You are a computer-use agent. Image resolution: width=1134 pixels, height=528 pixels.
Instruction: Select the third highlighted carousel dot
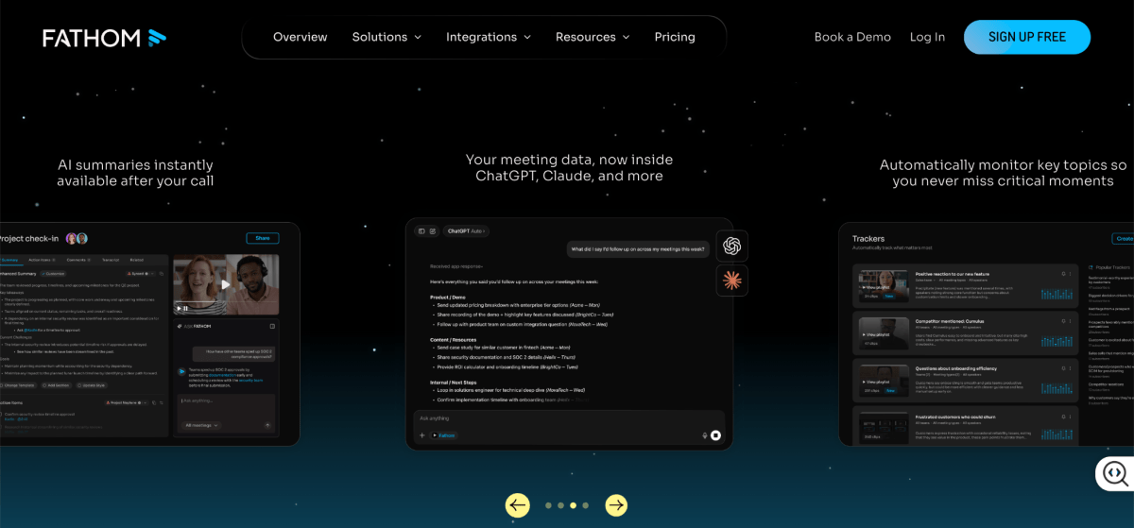point(574,505)
